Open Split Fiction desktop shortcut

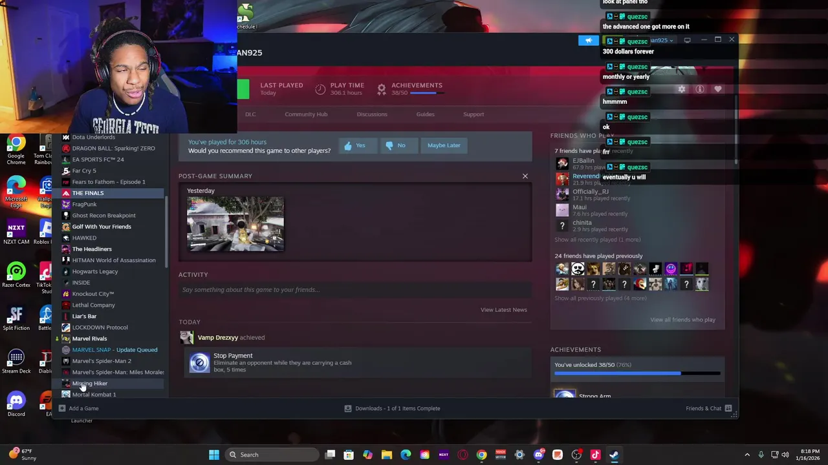(16, 318)
